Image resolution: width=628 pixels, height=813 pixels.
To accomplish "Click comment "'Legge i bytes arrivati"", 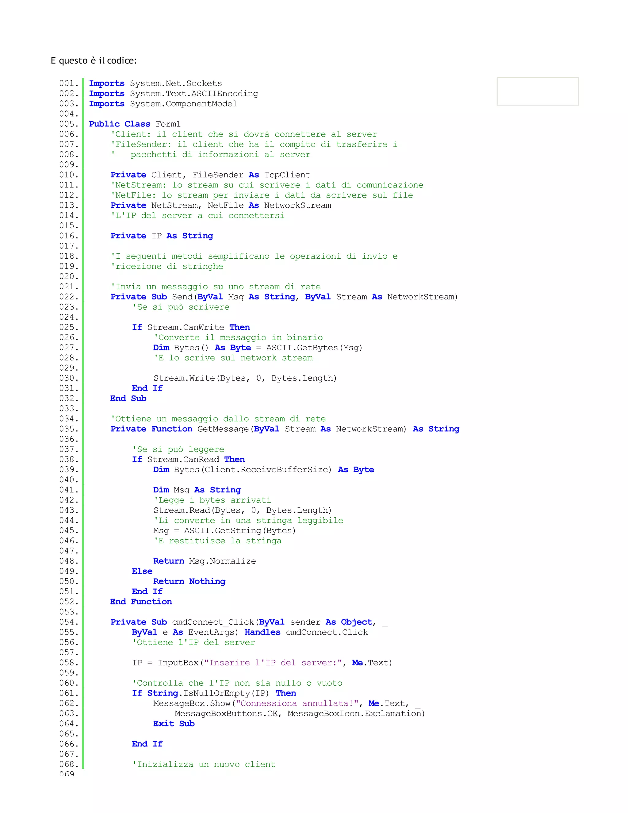I will point(212,500).
